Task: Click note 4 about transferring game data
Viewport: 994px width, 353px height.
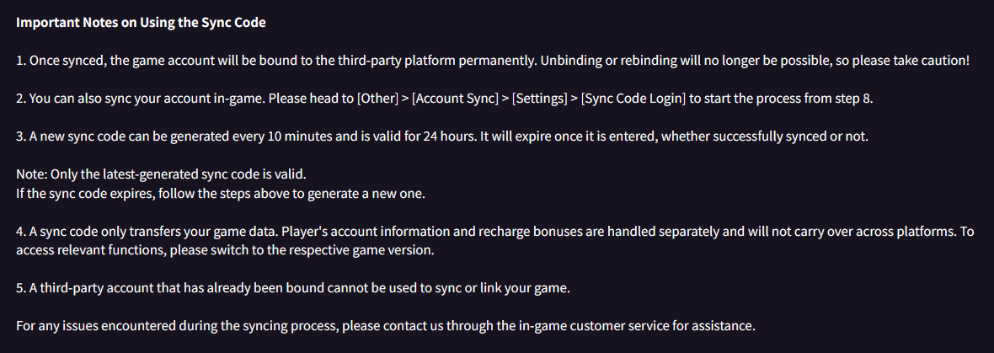Action: tap(494, 241)
